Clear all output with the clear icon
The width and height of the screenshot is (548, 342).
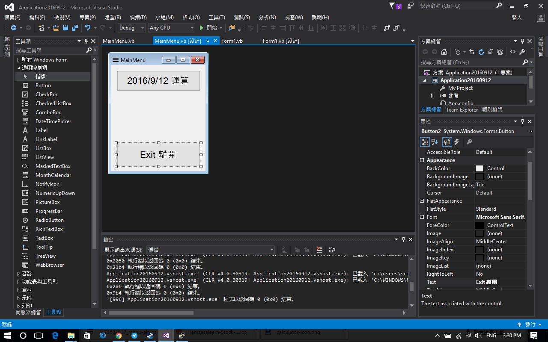pyautogui.click(x=319, y=250)
